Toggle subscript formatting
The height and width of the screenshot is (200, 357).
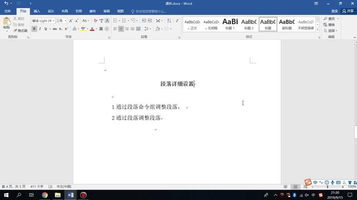pyautogui.click(x=60, y=29)
